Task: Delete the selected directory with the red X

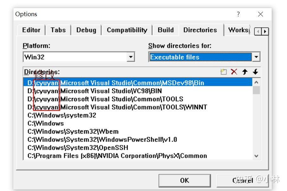Action: pos(234,72)
